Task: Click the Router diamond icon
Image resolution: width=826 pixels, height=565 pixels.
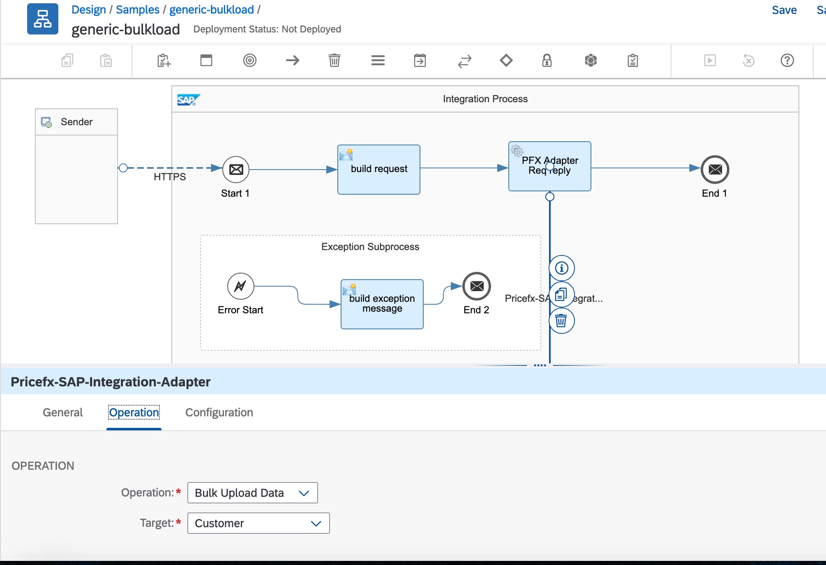Action: 506,61
